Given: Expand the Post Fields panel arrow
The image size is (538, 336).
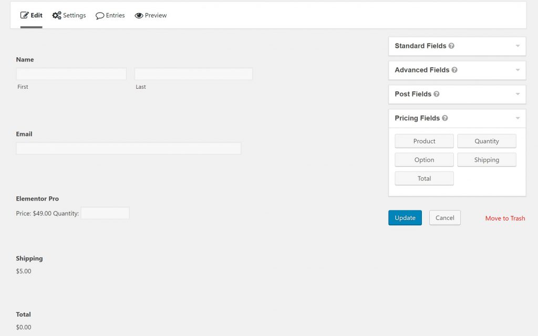Looking at the screenshot, I should (518, 94).
